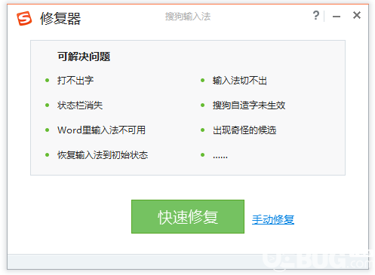This screenshot has height=275, width=375.
Task: Click the Sogou S logo icon
Action: [24, 18]
